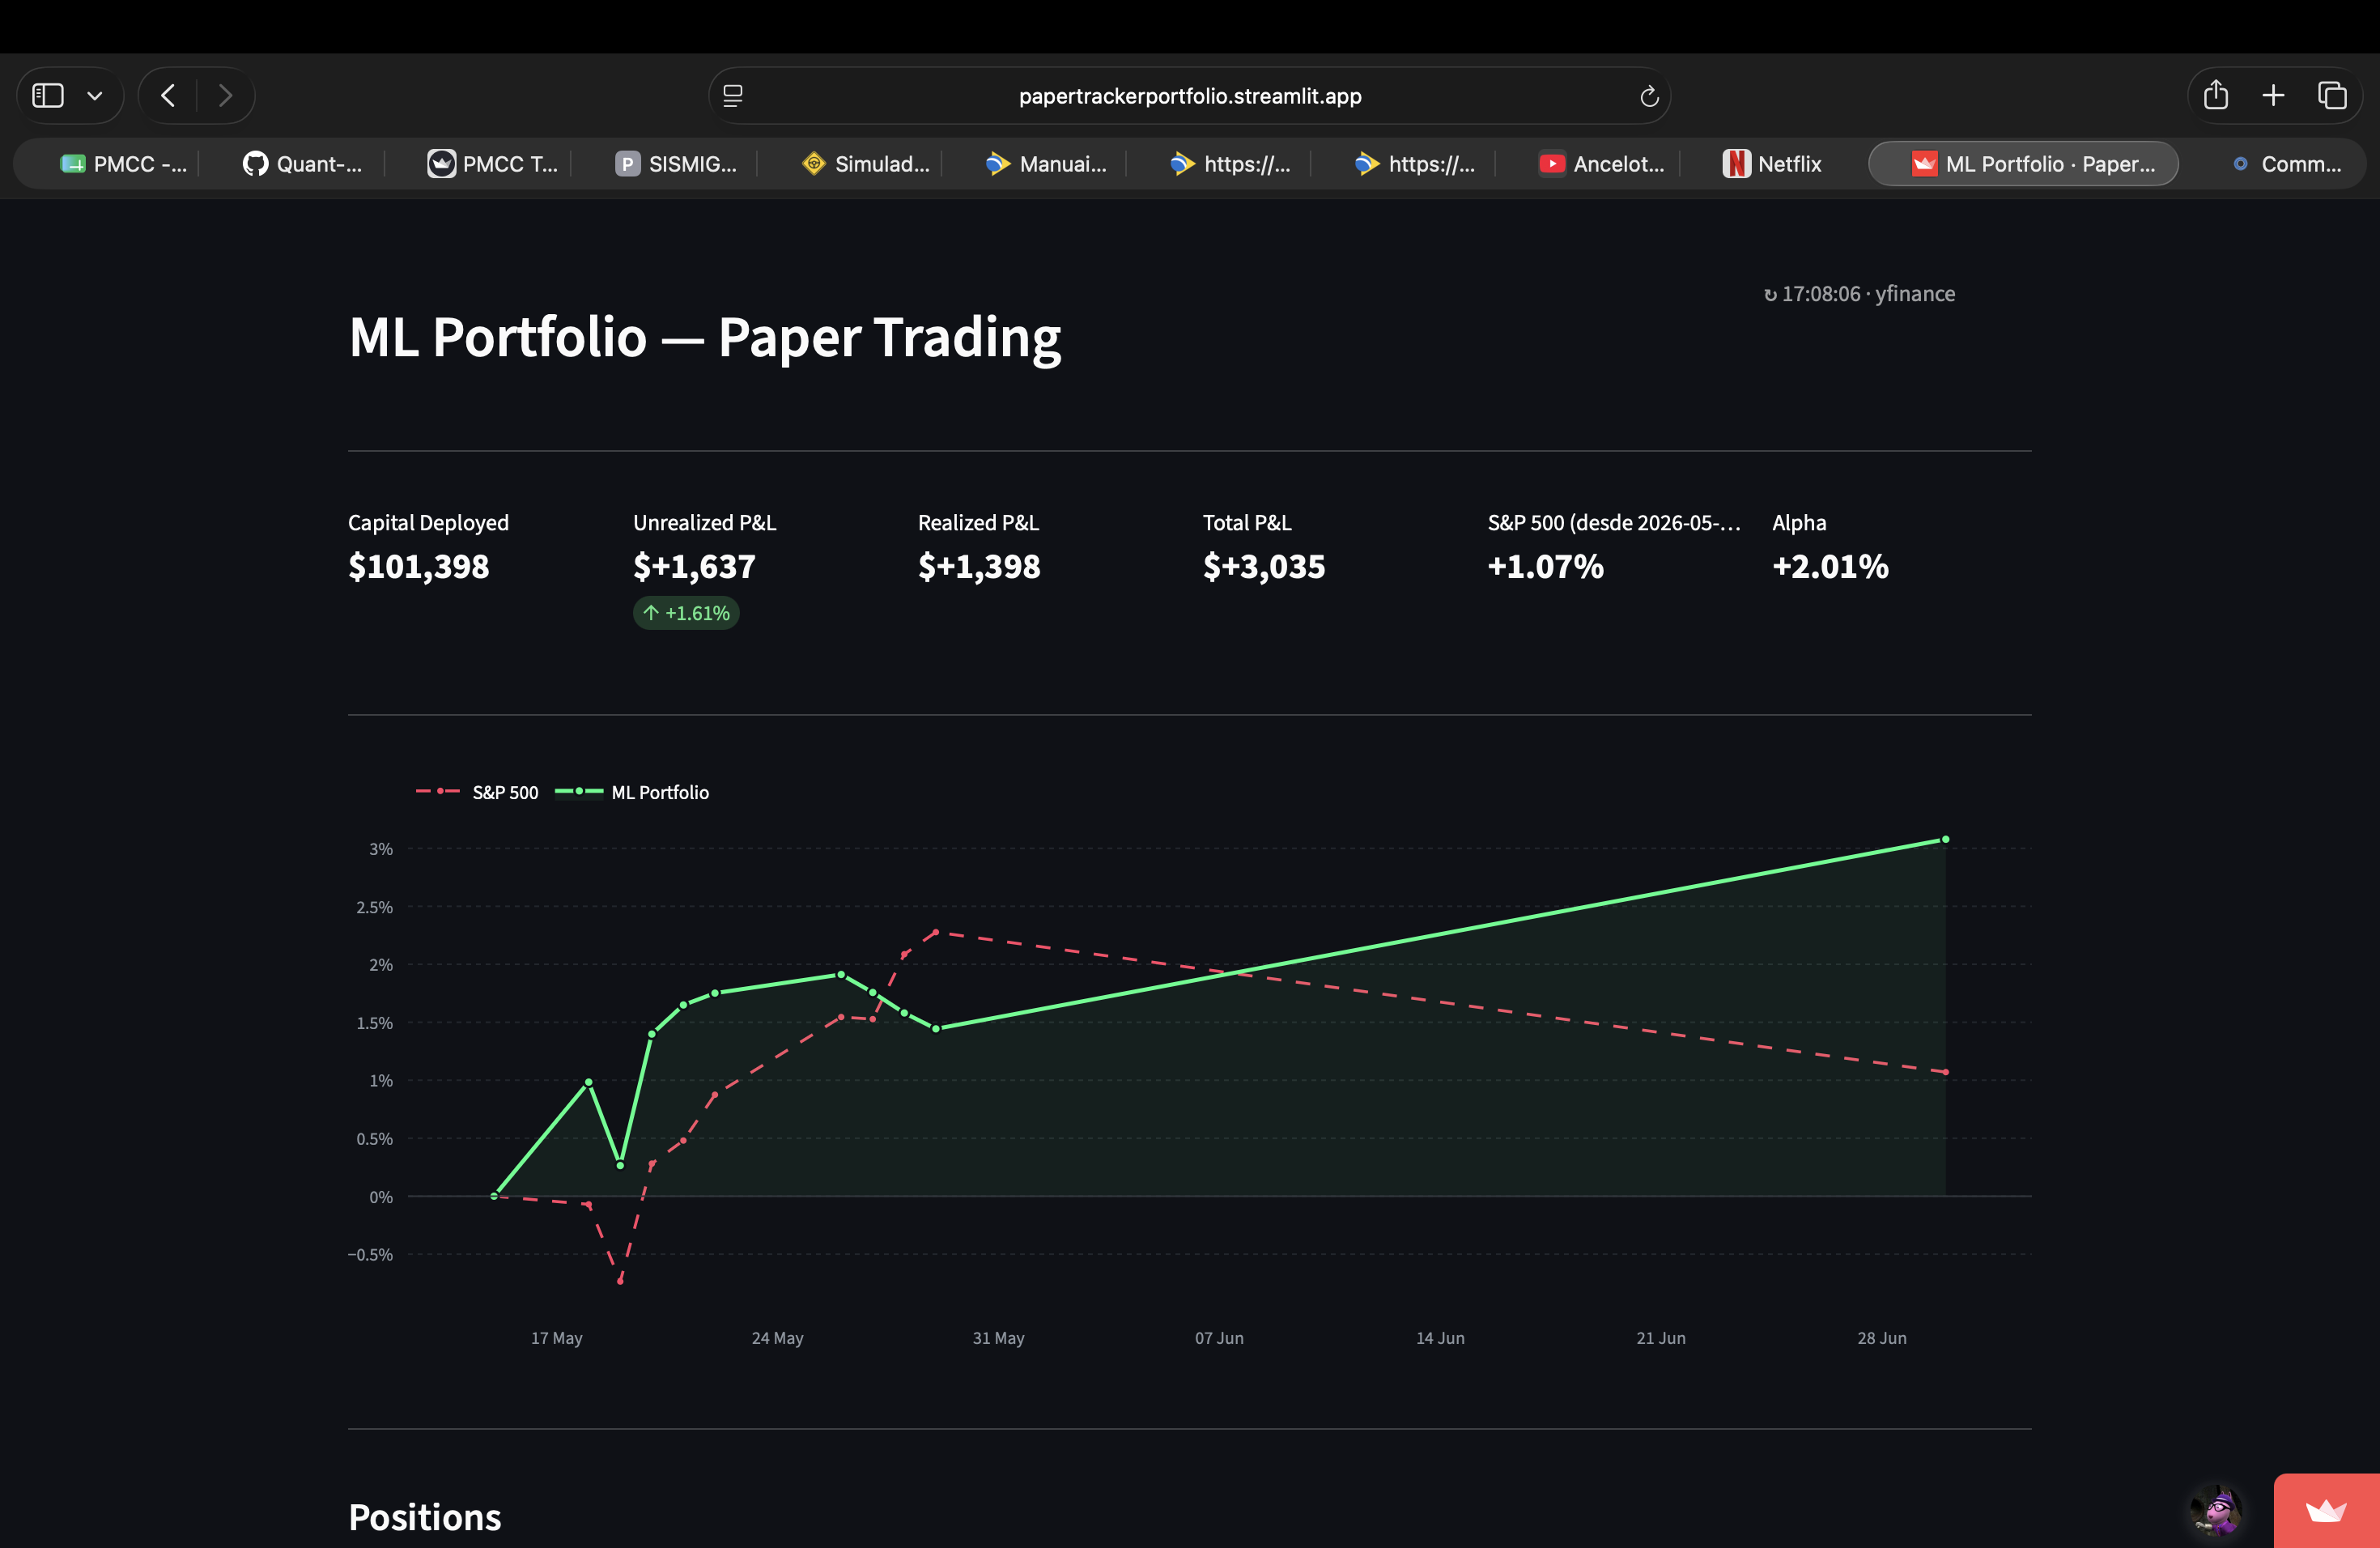Click the Safari sidebar toggle icon
The image size is (2380, 1548).
point(48,96)
